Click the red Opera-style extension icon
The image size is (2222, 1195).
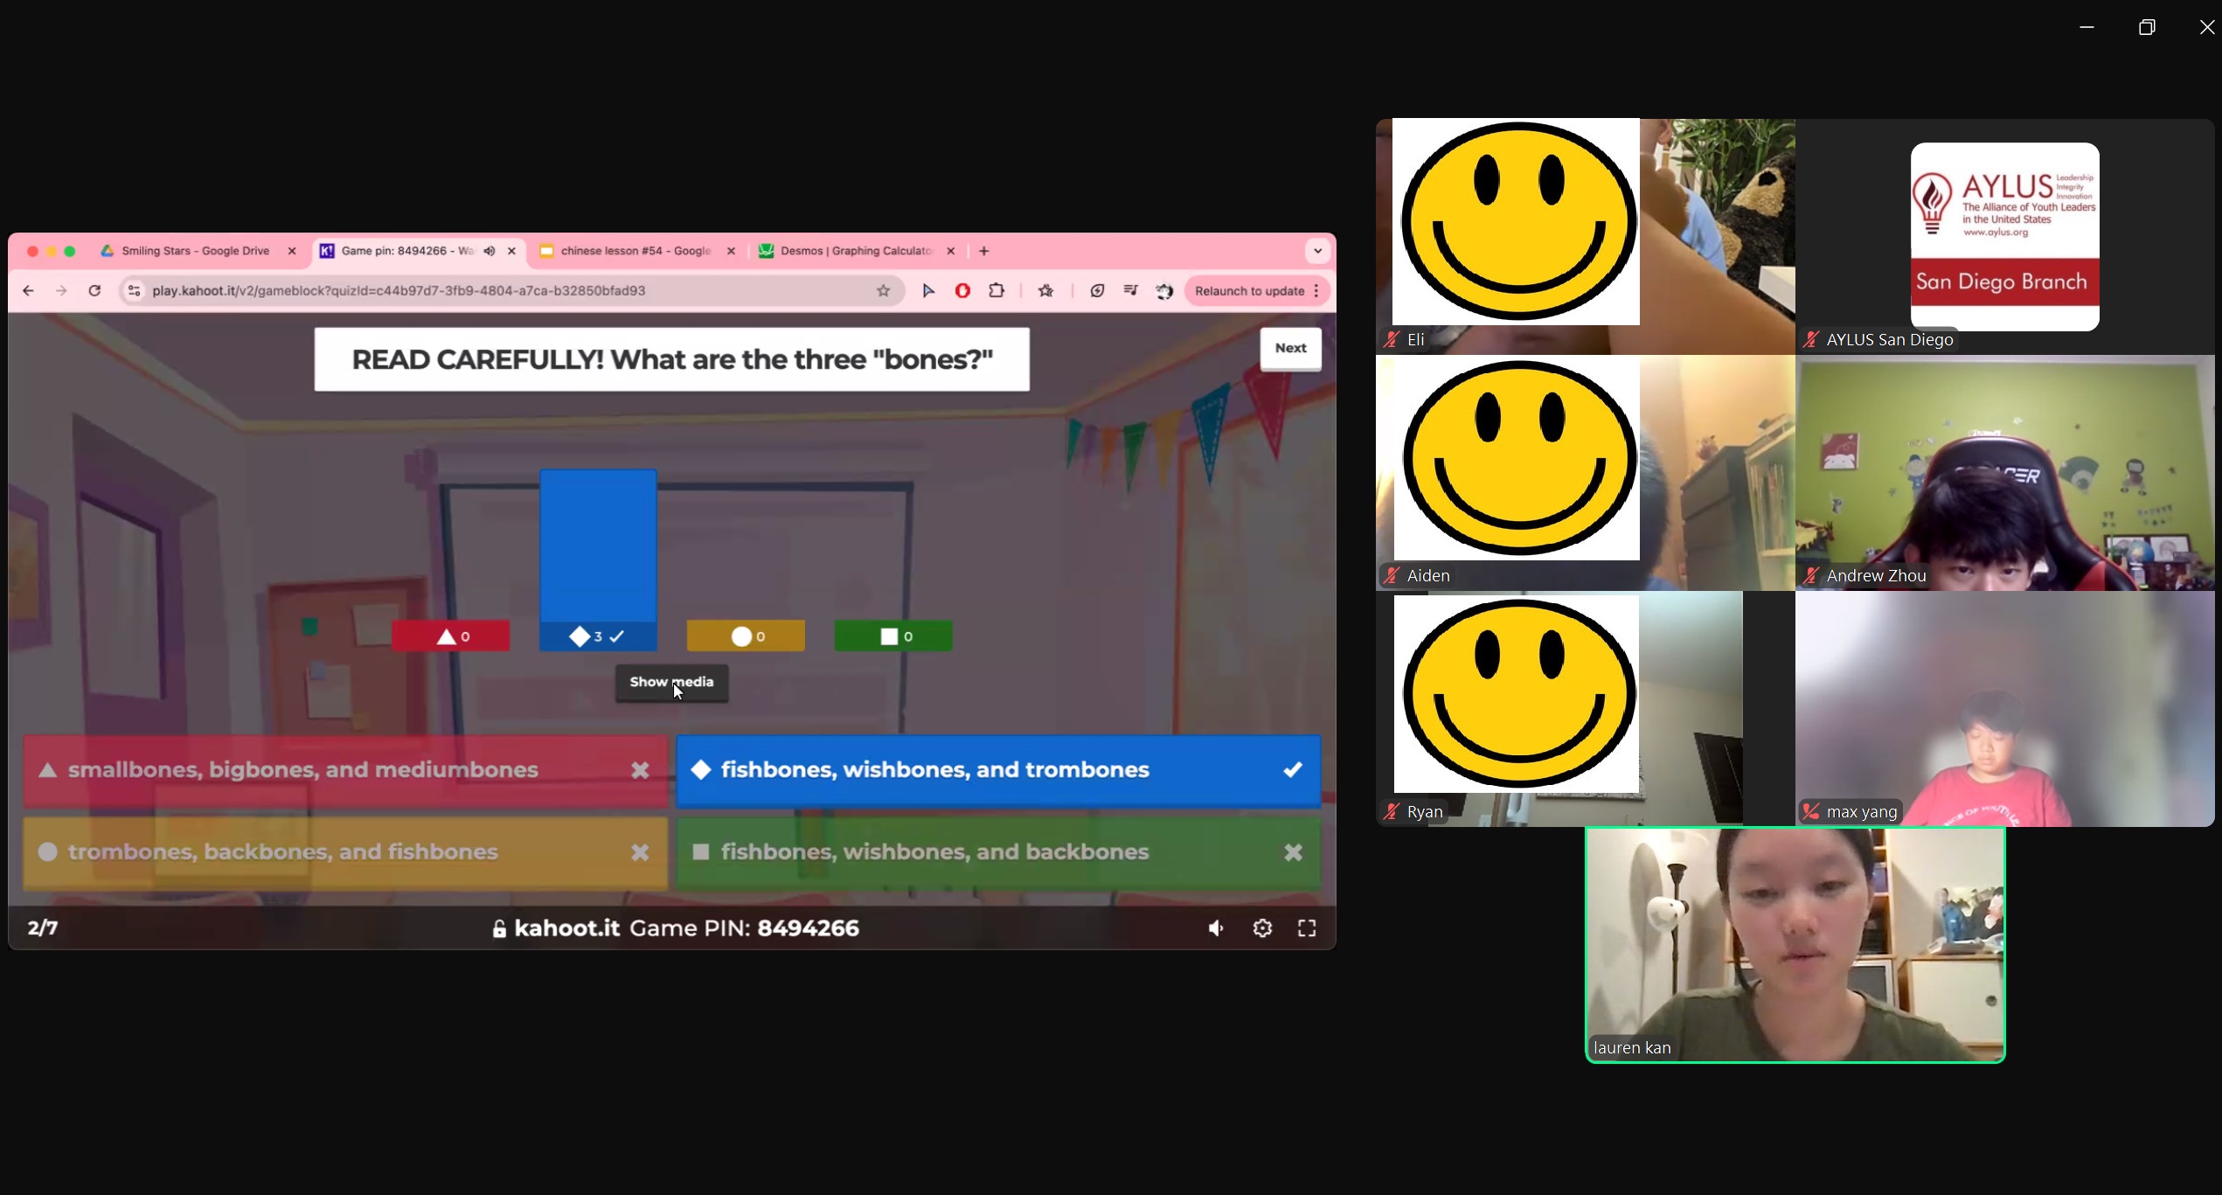[962, 291]
